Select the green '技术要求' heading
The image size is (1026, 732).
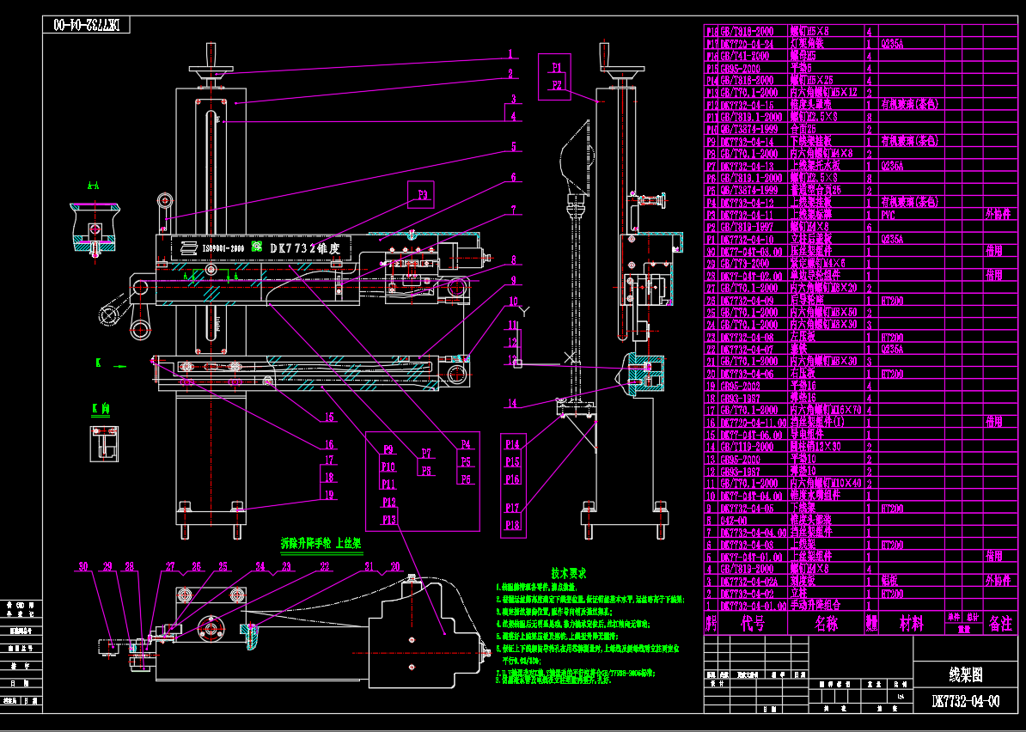[x=568, y=574]
